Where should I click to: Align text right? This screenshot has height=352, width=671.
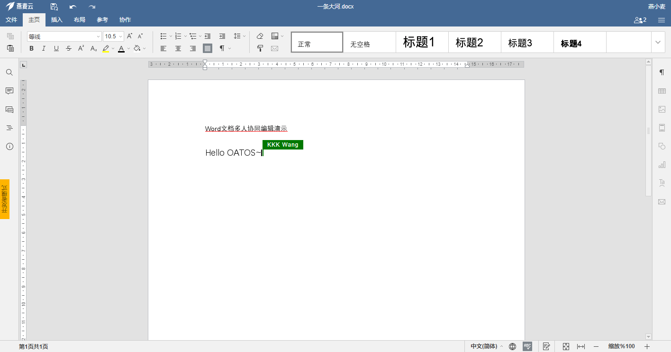tap(193, 48)
